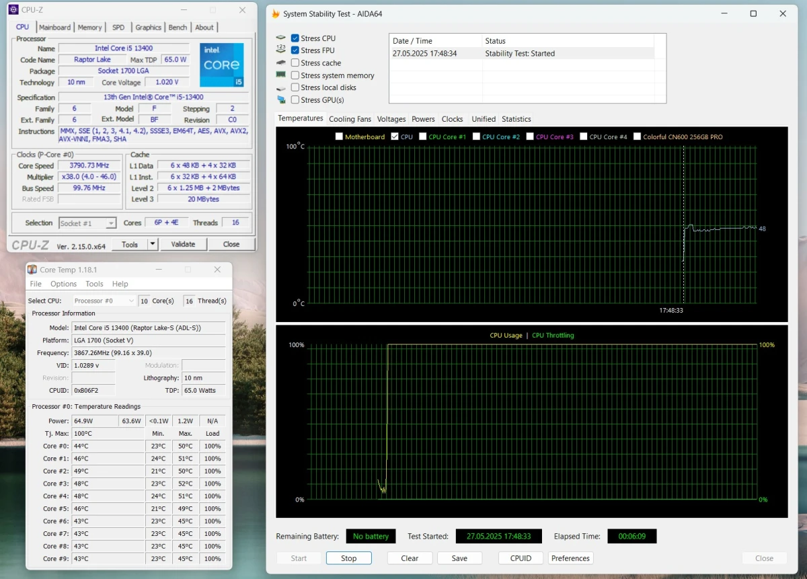Click the Stress system memory RAM icon

[281, 75]
